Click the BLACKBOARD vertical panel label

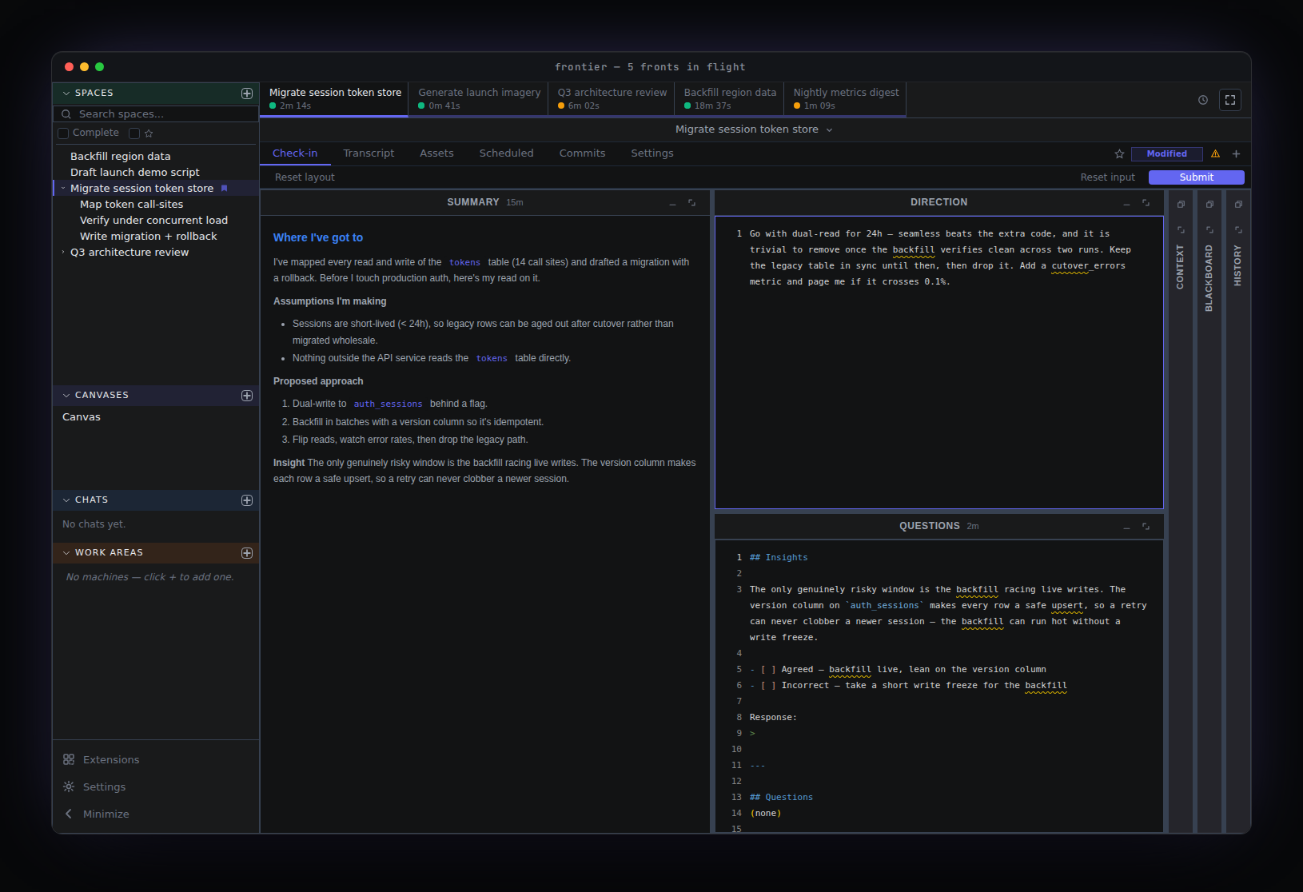(x=1209, y=278)
